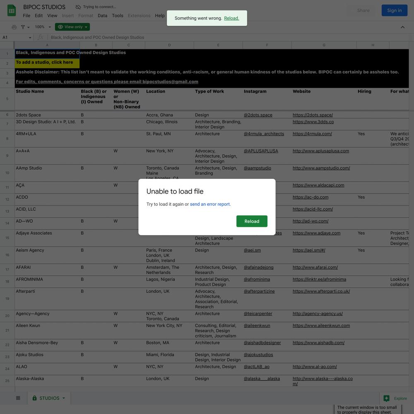Open the filter views dropdown arrow
The height and width of the screenshot is (414, 414).
29,27
